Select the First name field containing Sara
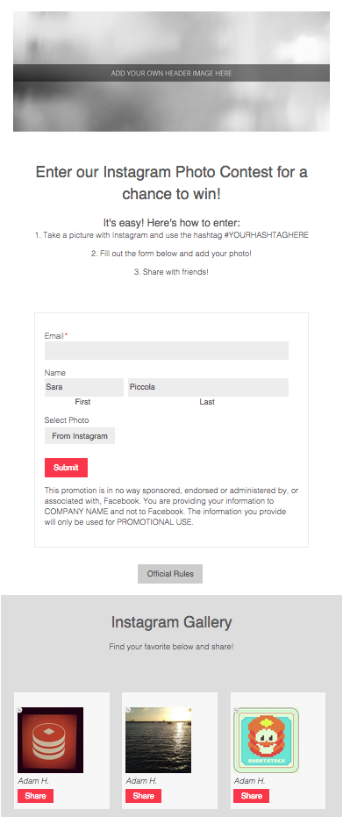 coord(84,387)
